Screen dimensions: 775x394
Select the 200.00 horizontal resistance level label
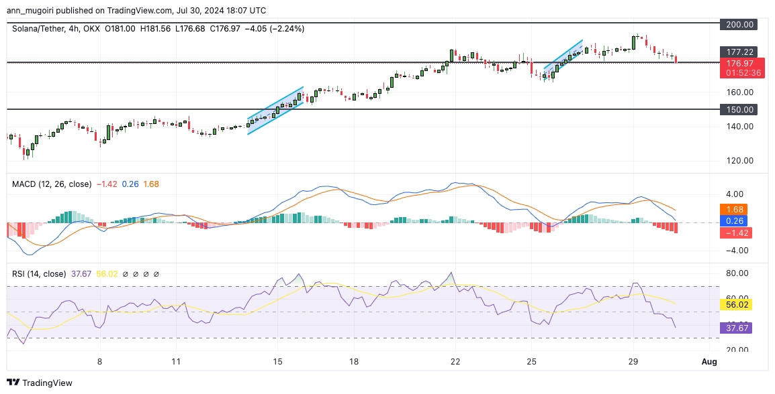pyautogui.click(x=737, y=24)
